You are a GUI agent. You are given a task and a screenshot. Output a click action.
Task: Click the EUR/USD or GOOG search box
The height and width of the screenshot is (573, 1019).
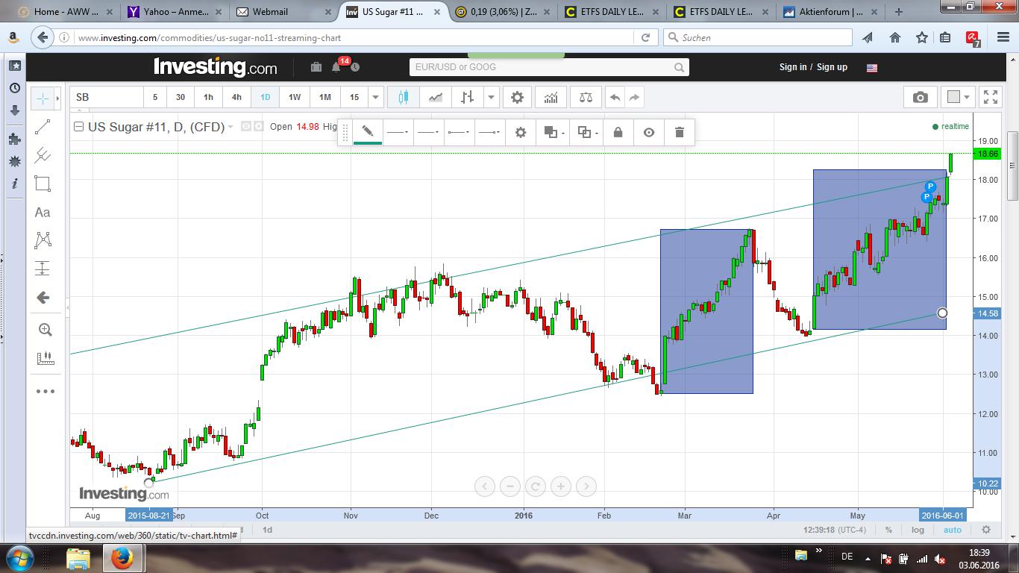548,67
